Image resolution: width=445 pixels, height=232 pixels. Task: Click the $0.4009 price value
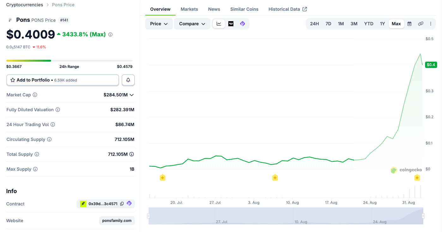coord(31,34)
